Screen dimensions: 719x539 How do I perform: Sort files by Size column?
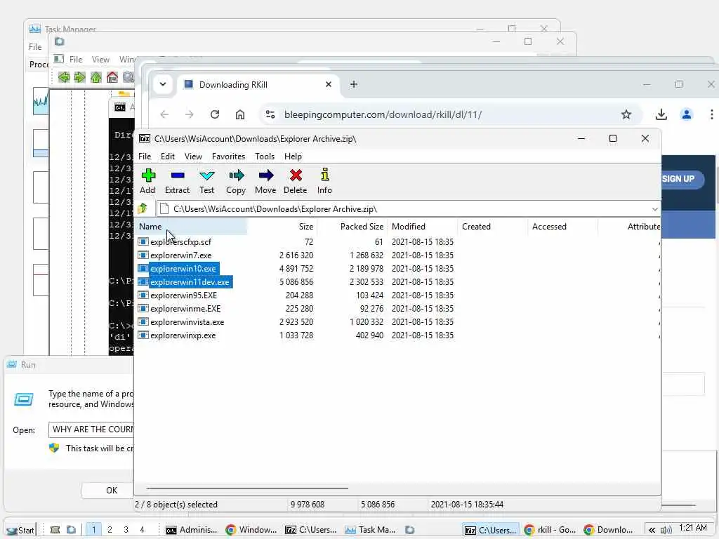point(282,227)
